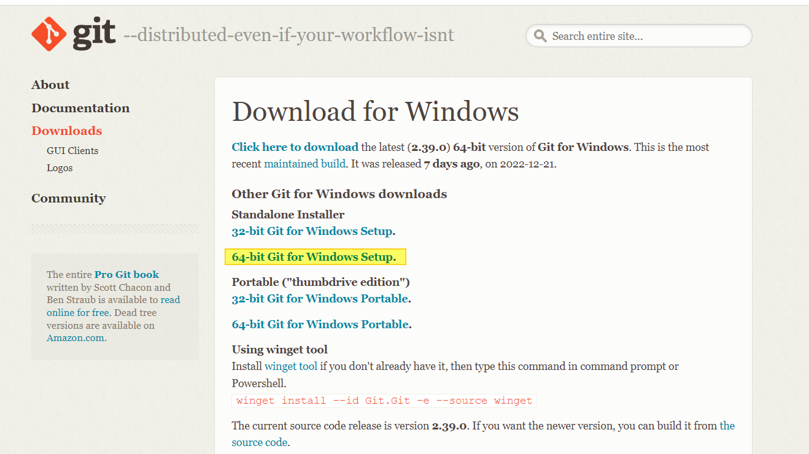809x454 pixels.
Task: Click the 'Download for Windows' heading
Action: 375,112
